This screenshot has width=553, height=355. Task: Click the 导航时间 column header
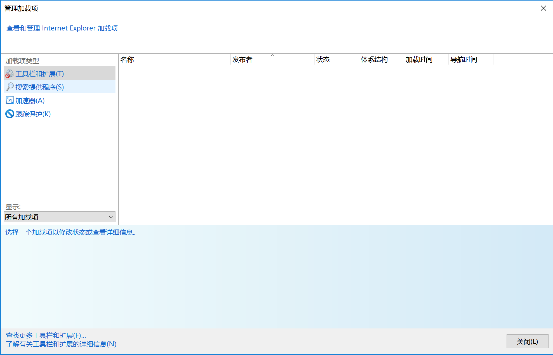[x=464, y=59]
